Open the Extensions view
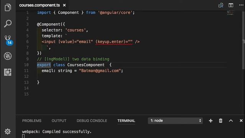This screenshot has height=138, width=245. [x=8, y=72]
